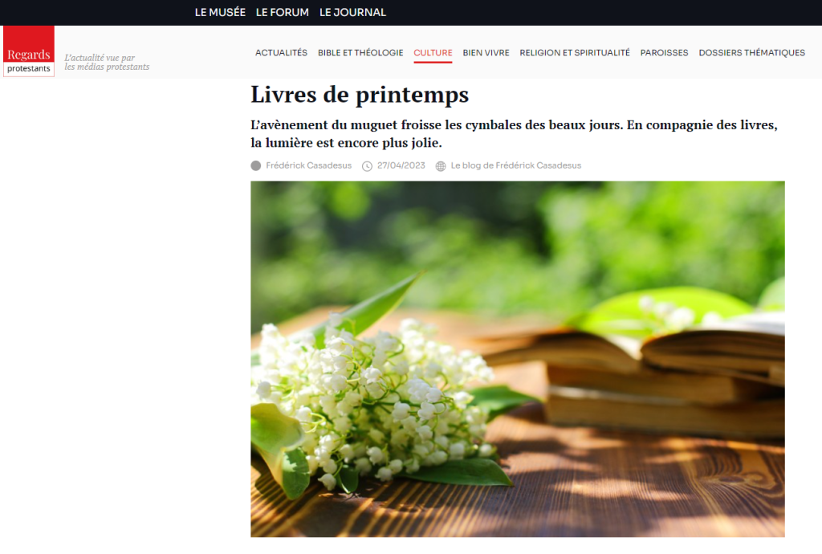Open Le blog de Frédérick Casadesus link
Image resolution: width=822 pixels, height=554 pixels.
click(516, 165)
